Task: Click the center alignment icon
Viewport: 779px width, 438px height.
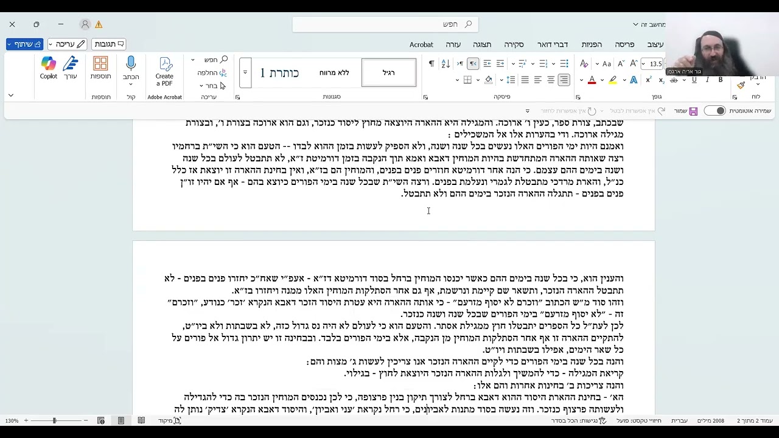Action: coord(551,80)
